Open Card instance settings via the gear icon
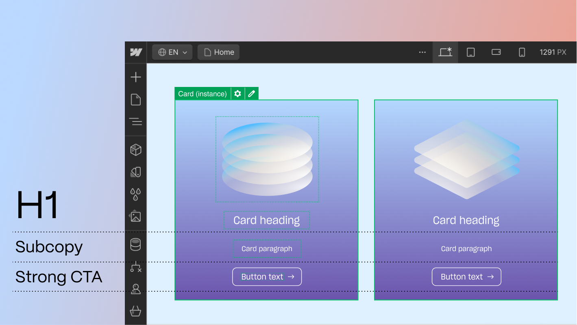The height and width of the screenshot is (325, 577). (237, 93)
